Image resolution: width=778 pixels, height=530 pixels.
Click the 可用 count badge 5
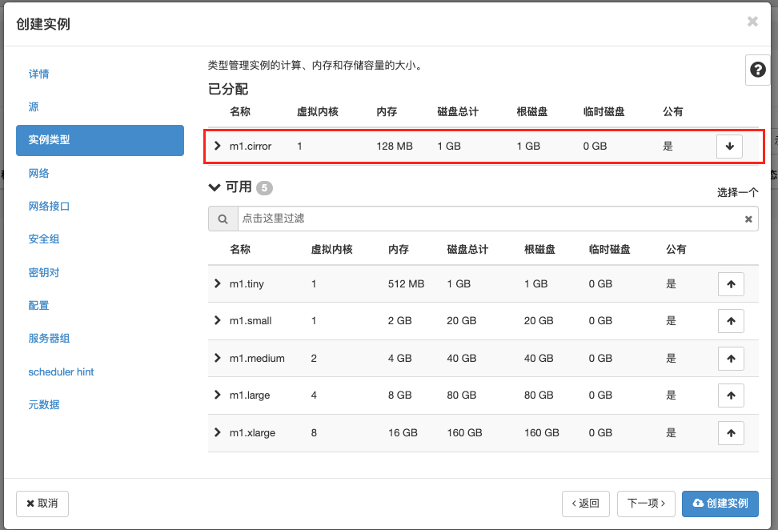(264, 187)
